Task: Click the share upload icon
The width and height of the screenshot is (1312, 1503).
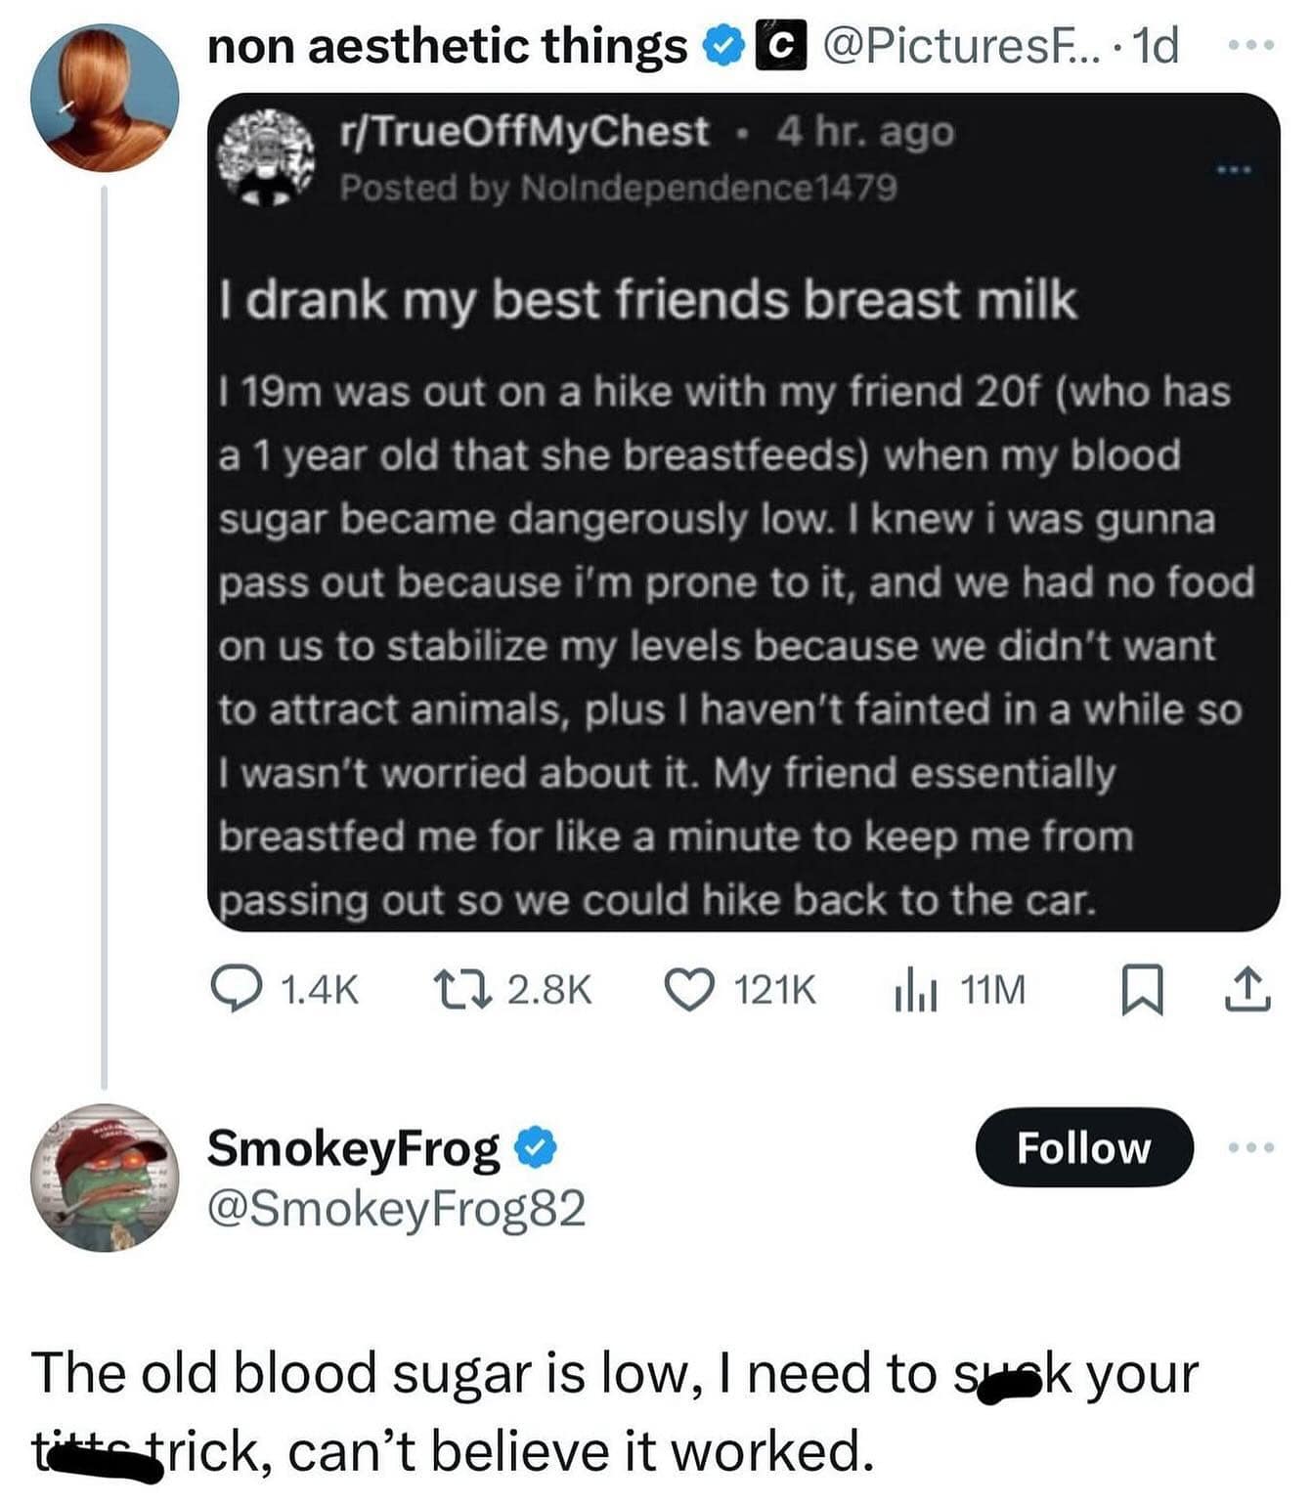Action: 1250,989
